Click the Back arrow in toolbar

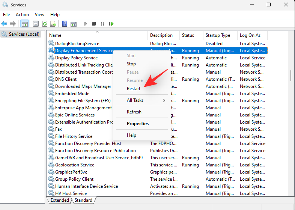[5, 24]
